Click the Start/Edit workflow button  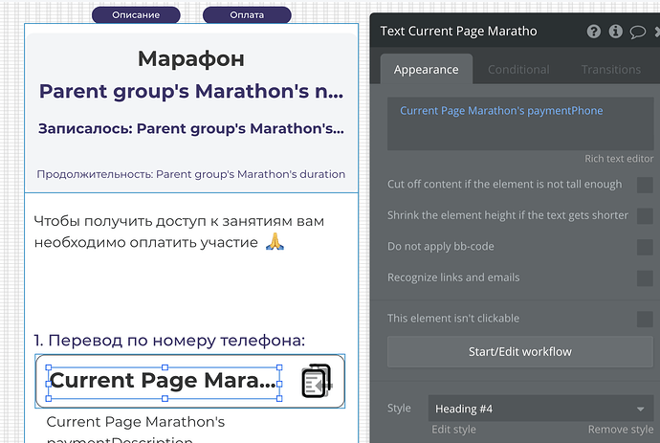click(519, 351)
